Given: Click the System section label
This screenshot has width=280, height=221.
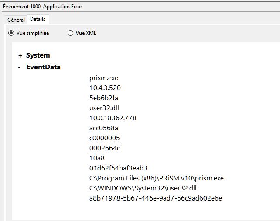Looking at the screenshot, I should pos(38,55).
